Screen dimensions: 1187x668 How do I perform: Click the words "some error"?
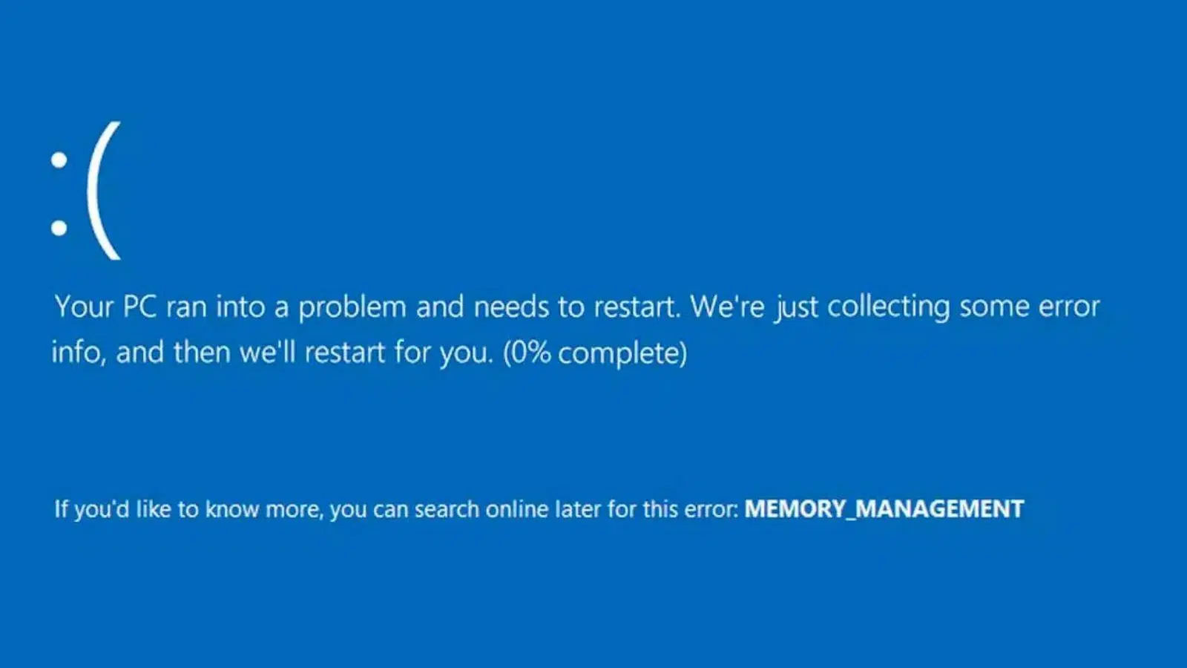click(1030, 307)
